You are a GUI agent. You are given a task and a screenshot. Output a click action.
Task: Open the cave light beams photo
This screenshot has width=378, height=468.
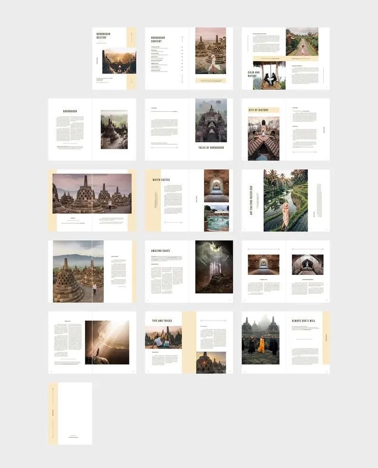(x=214, y=267)
